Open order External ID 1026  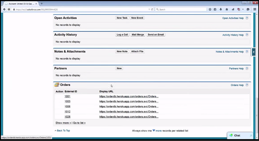(x=67, y=117)
